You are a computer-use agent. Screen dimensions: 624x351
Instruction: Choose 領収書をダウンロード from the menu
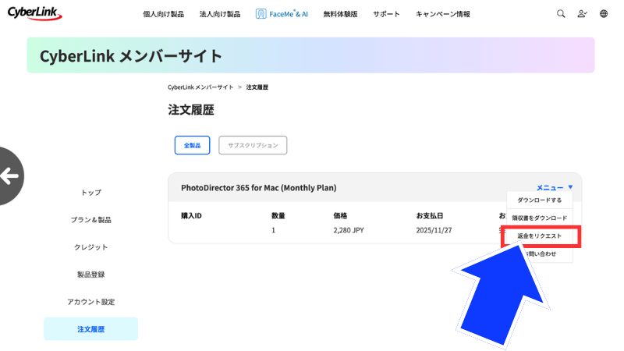540,218
